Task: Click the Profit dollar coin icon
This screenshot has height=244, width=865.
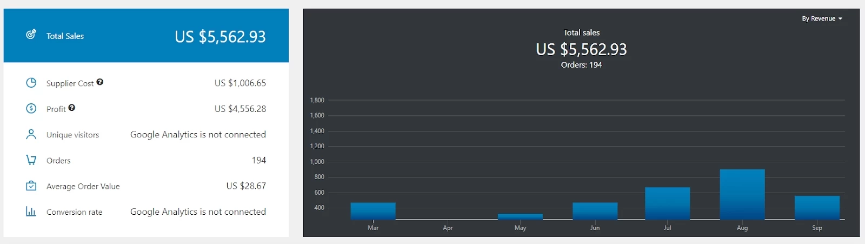Action: coord(31,109)
